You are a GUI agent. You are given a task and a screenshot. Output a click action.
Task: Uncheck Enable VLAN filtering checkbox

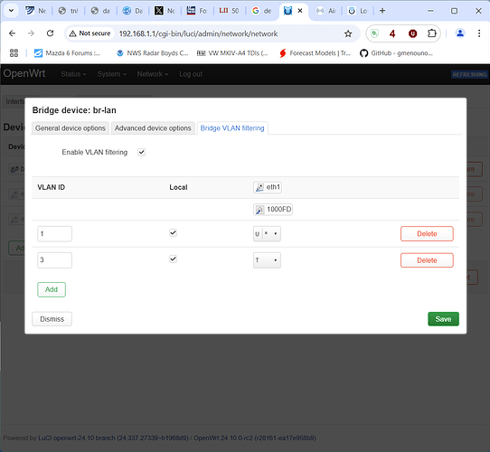142,152
